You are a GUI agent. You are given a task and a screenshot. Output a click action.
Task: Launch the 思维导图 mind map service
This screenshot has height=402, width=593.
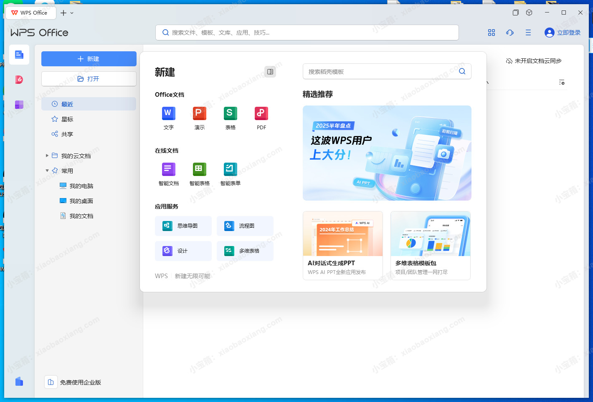click(183, 226)
